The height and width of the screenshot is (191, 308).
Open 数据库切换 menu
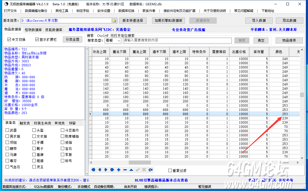(x=126, y=11)
